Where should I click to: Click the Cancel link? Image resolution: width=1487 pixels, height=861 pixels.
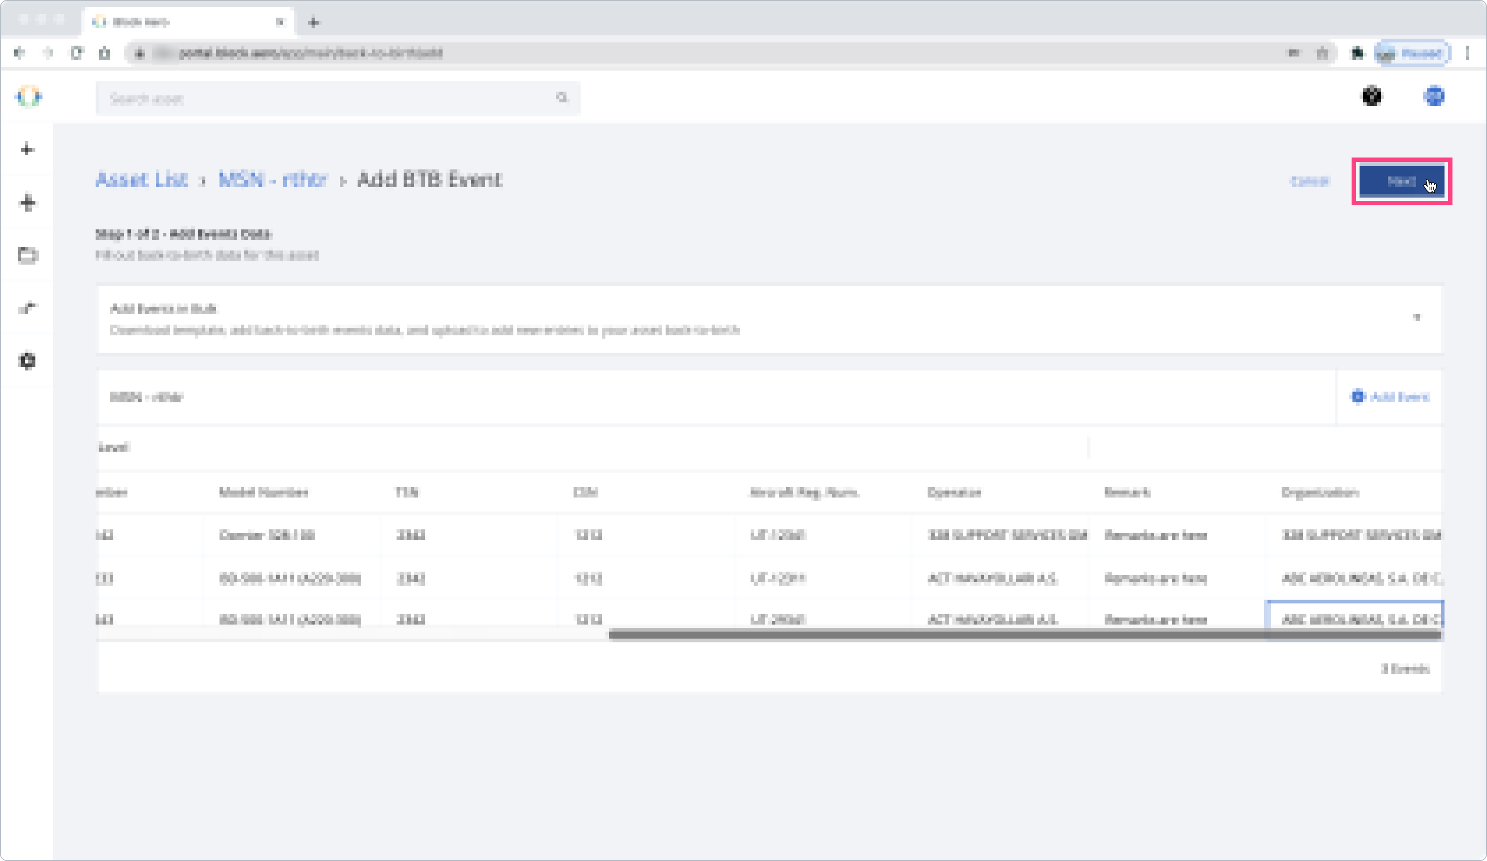click(1309, 181)
